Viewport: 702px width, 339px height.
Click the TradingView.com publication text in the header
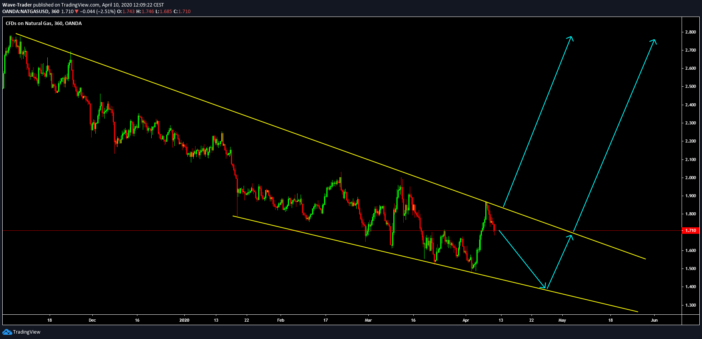pyautogui.click(x=81, y=5)
